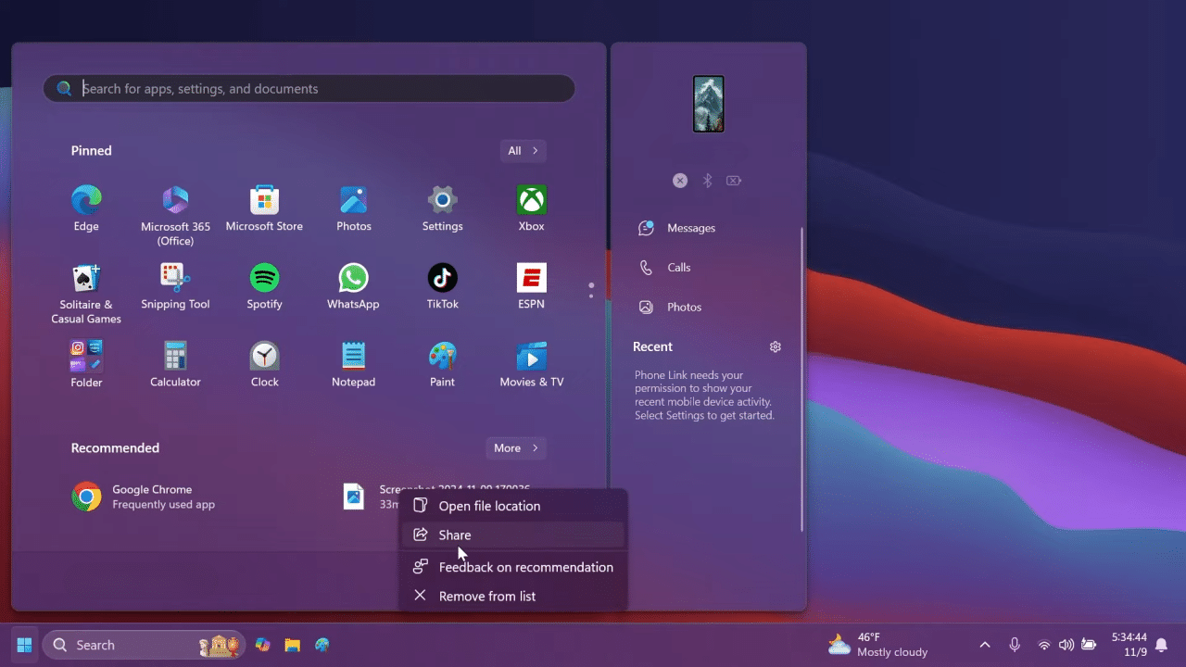Image resolution: width=1186 pixels, height=667 pixels.
Task: Click the pinned apps page indicator dots
Action: 591,290
